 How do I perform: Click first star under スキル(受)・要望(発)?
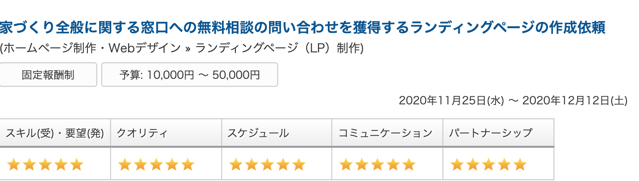tap(13, 164)
